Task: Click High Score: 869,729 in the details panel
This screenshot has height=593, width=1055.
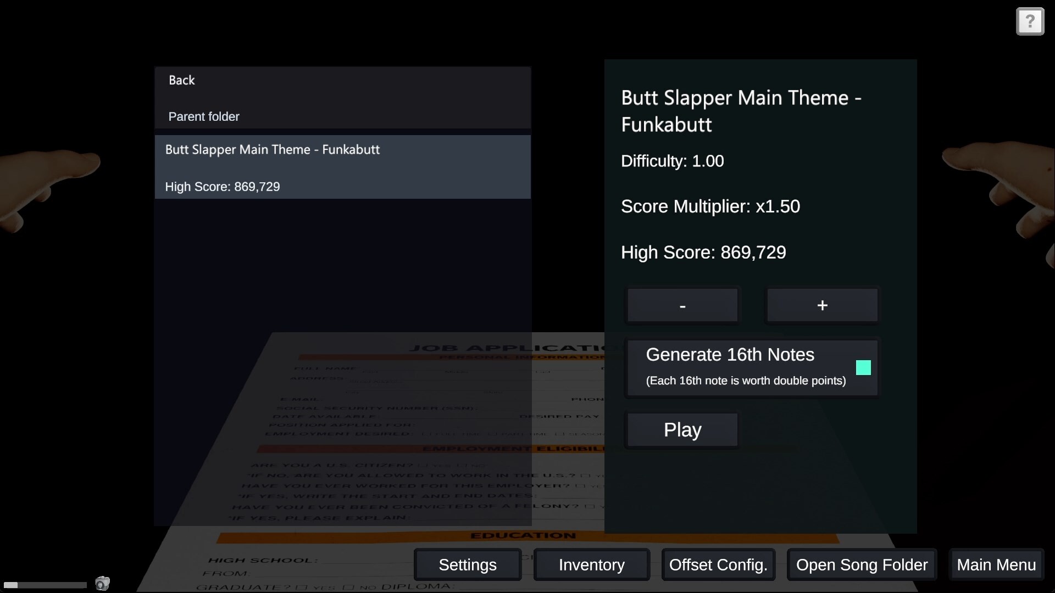Action: pos(703,253)
